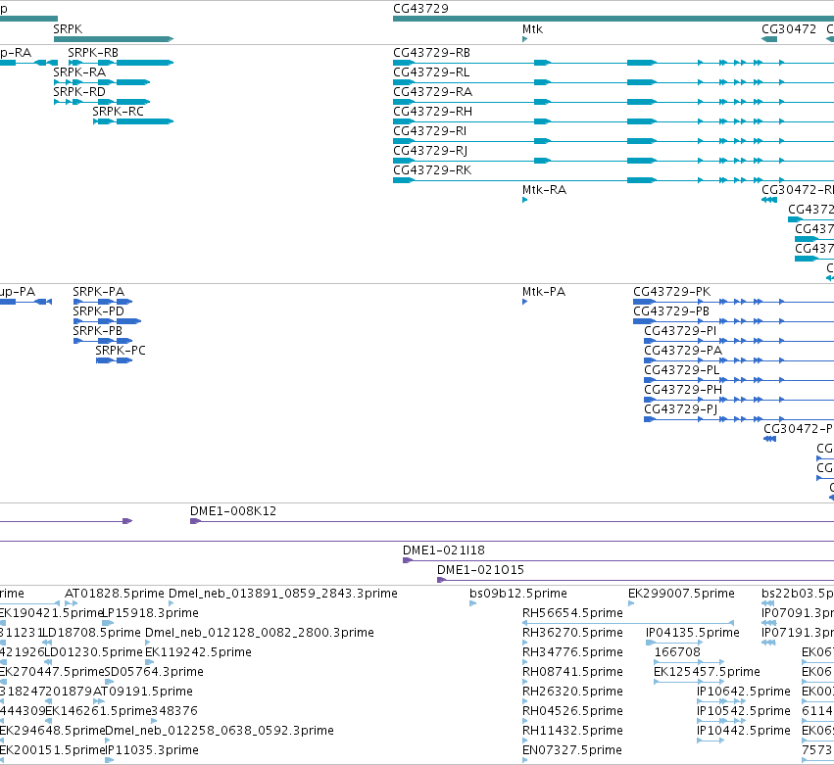This screenshot has width=834, height=765.
Task: Click protein CG43729-PL
Action: [681, 370]
